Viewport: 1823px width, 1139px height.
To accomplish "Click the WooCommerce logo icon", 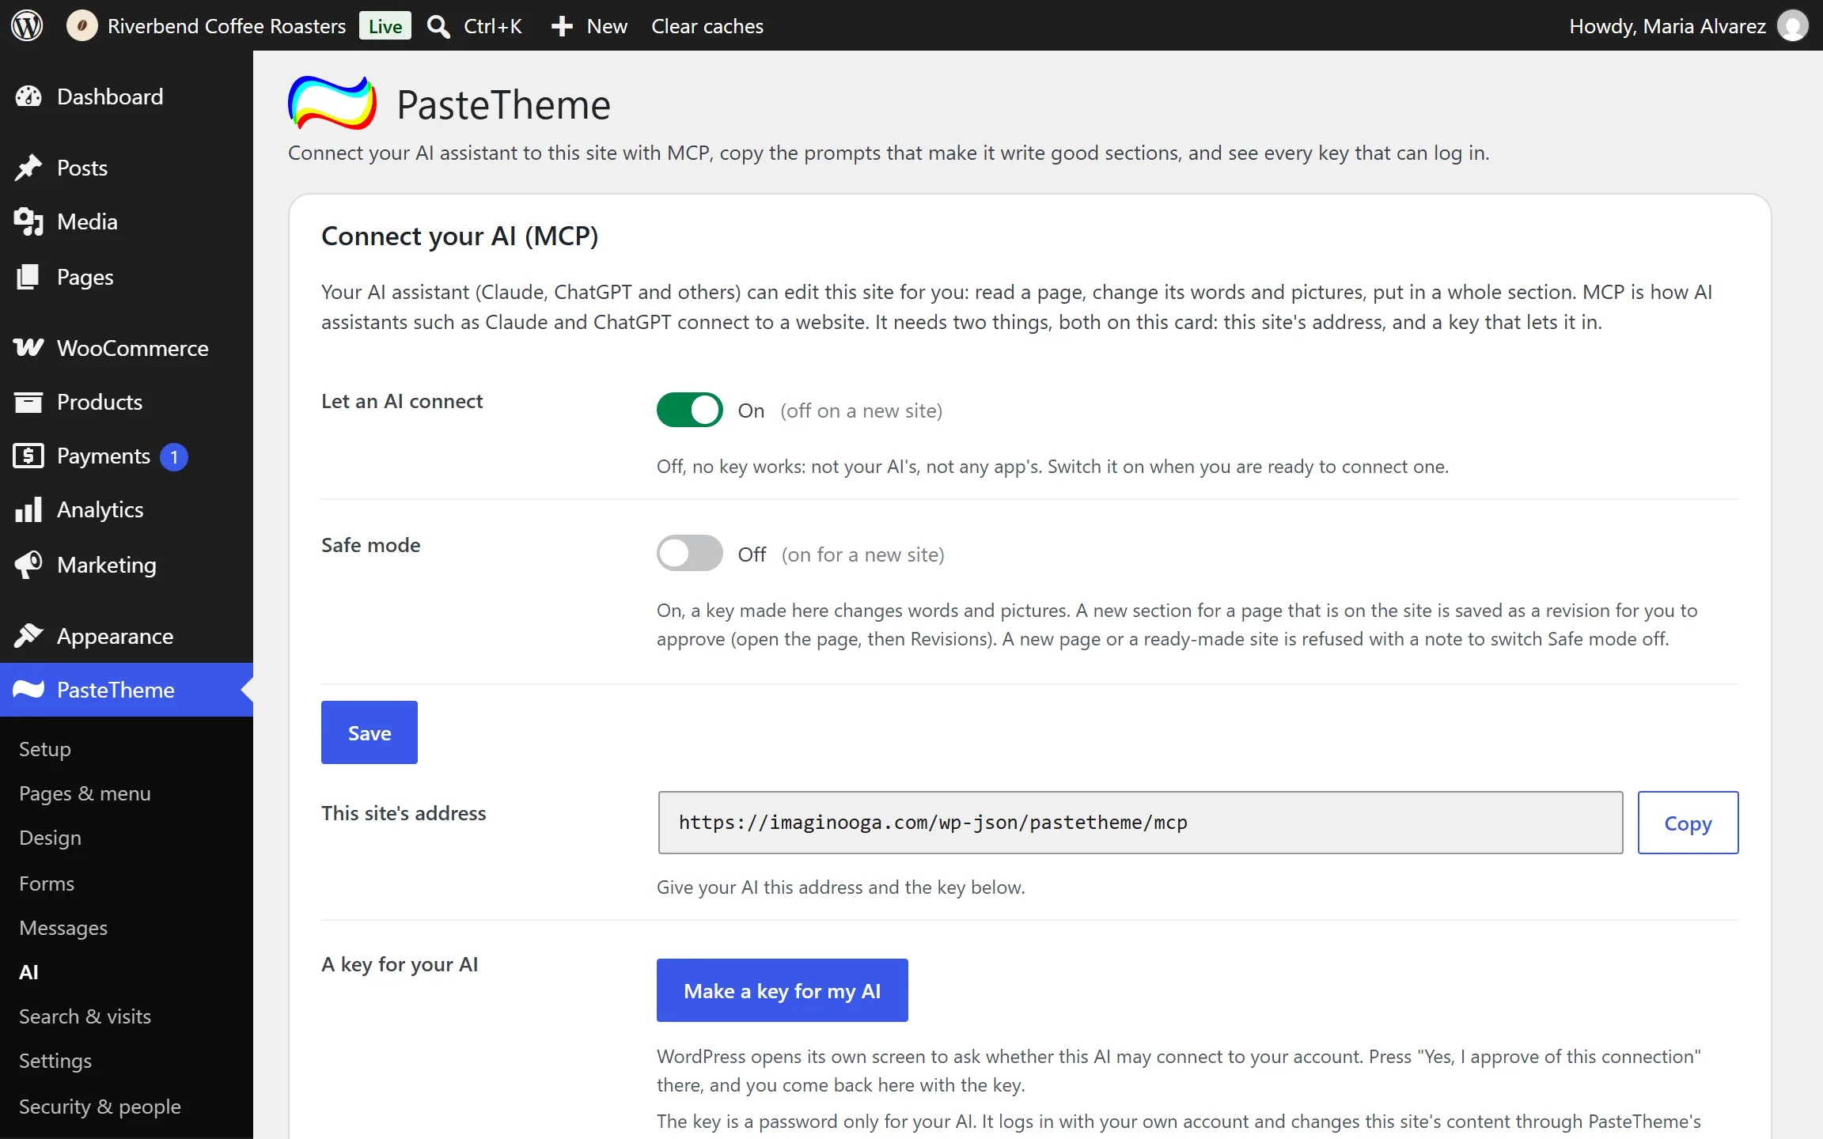I will coord(28,348).
